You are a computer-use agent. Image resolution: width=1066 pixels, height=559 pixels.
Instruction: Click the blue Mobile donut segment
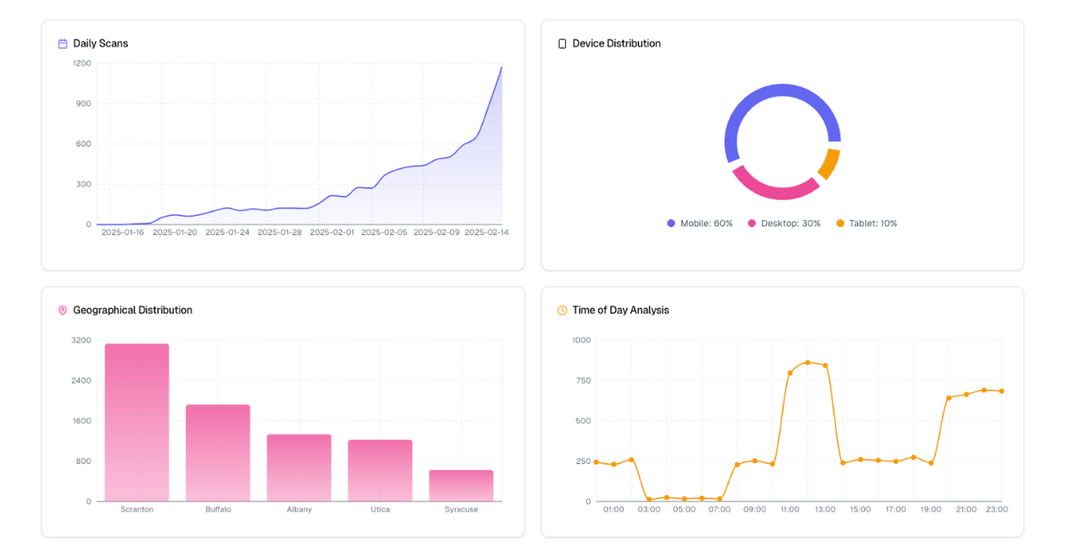pos(771,91)
